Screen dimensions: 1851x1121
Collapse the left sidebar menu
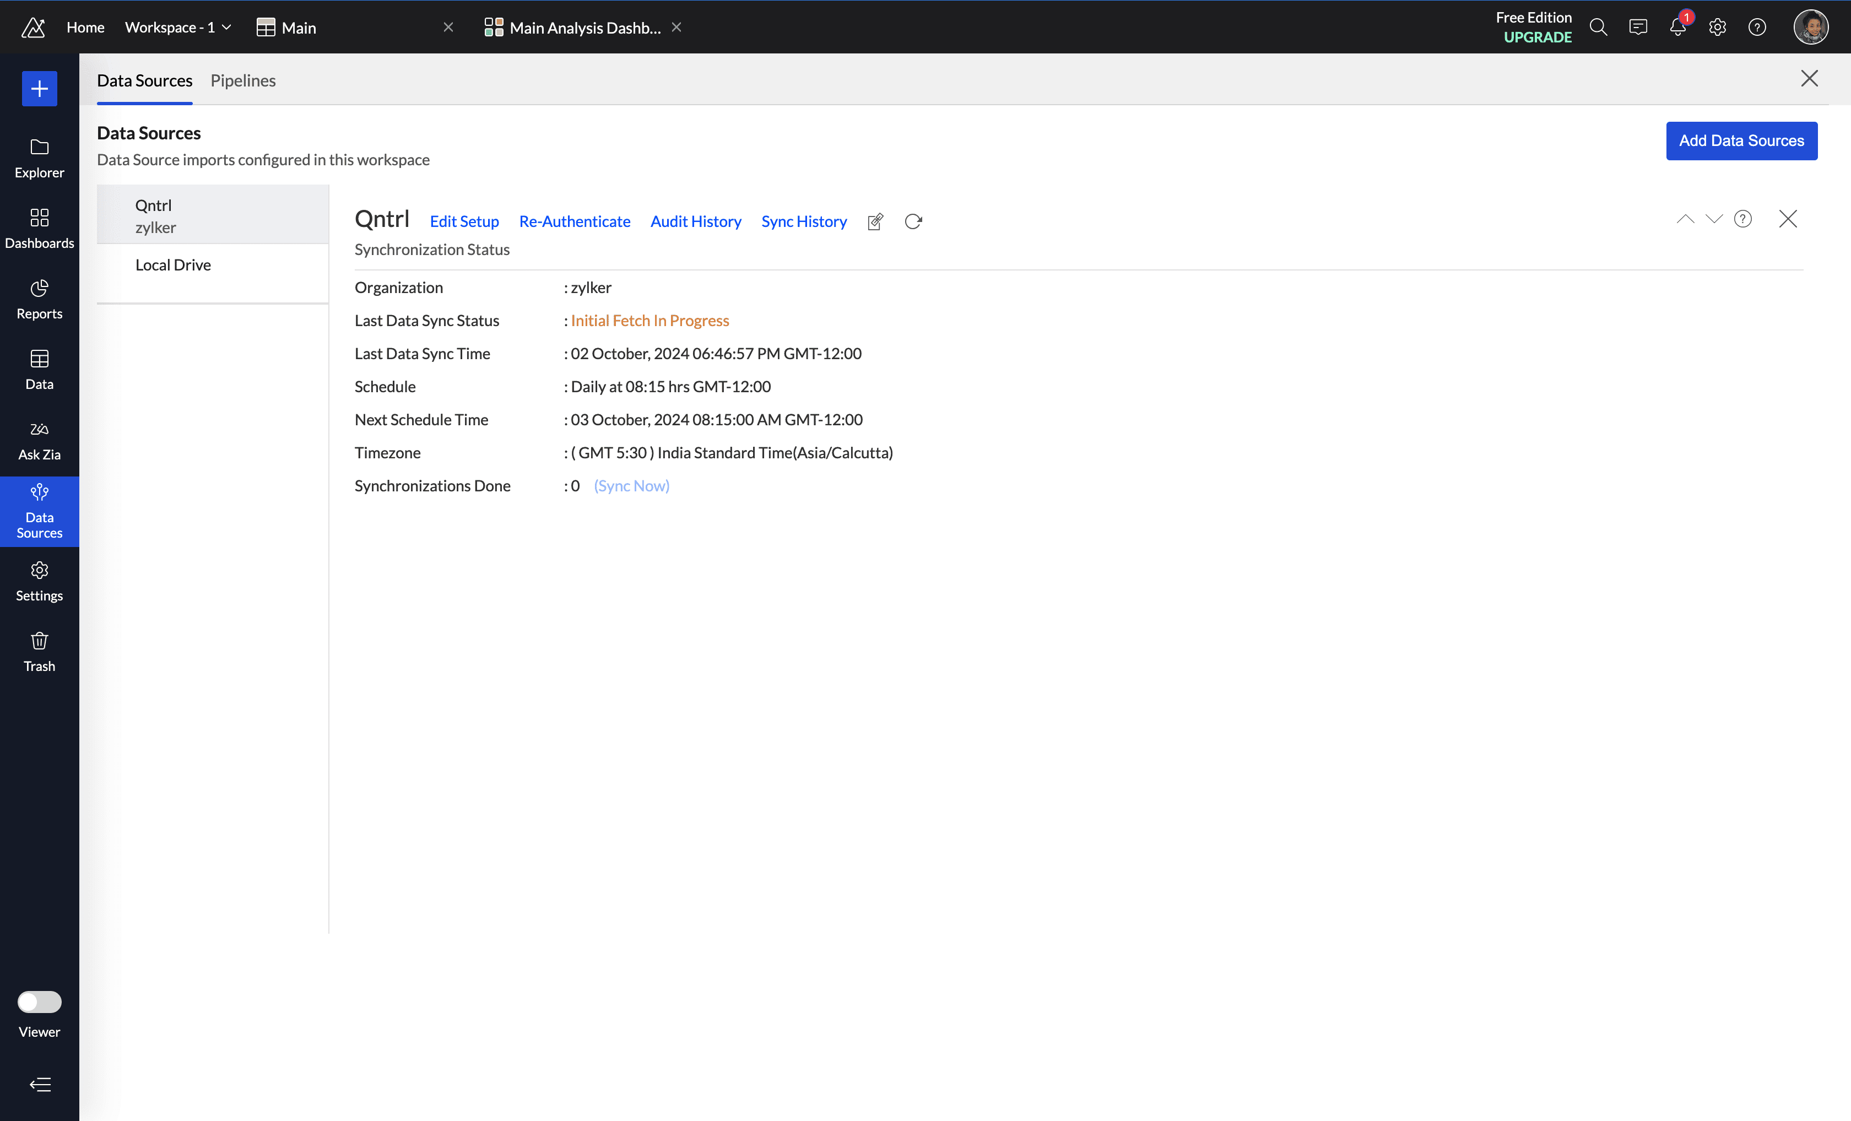39,1084
